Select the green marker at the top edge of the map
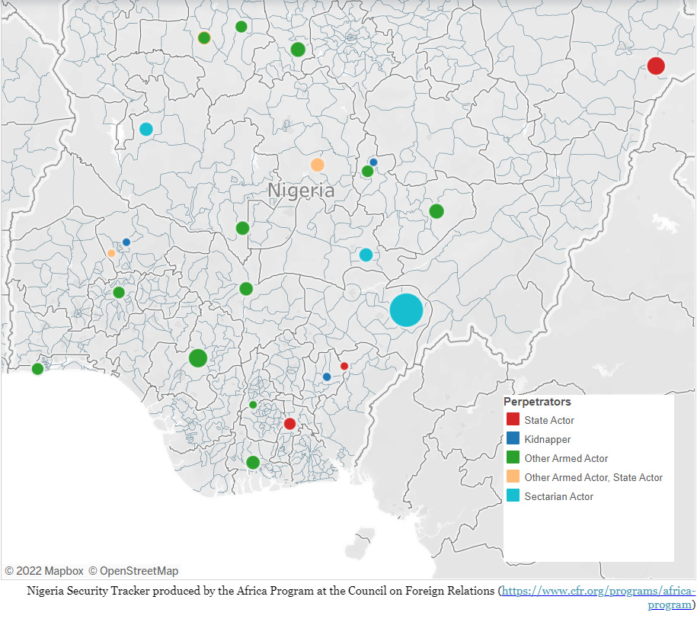 [x=241, y=25]
